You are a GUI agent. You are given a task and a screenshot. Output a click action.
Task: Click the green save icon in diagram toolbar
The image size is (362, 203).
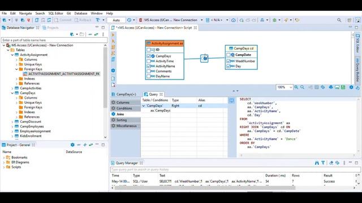coord(343,87)
